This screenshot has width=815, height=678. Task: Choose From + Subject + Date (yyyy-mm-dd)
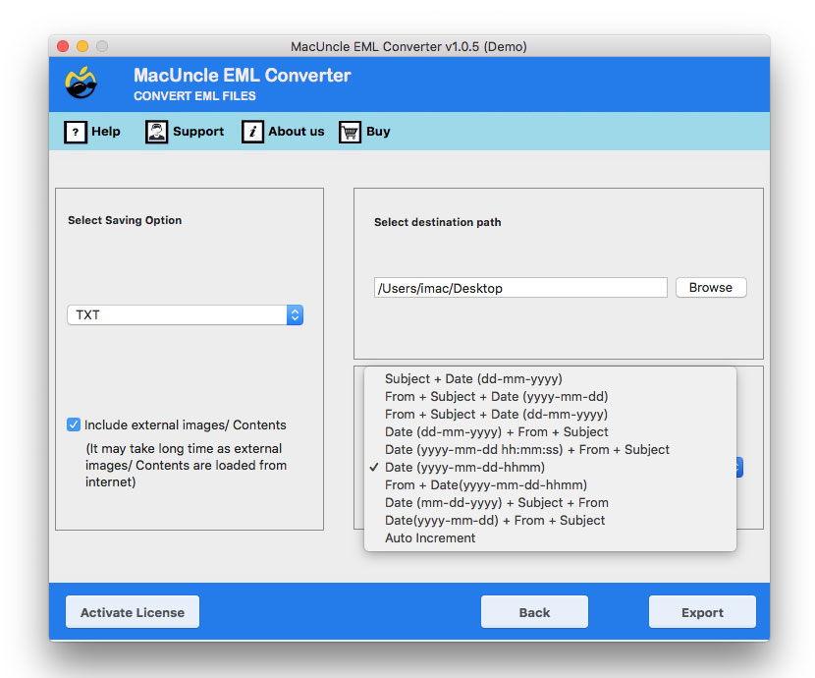[496, 396]
